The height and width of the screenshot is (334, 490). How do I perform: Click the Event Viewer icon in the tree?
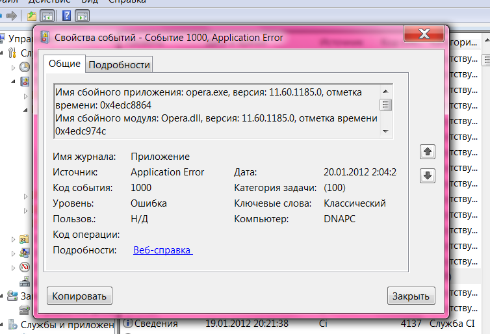[x=25, y=82]
